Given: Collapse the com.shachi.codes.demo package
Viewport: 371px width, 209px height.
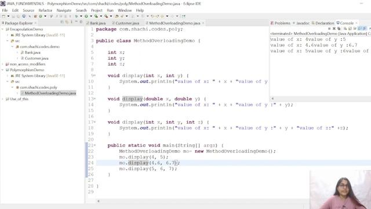Looking at the screenshot, I should tap(12, 46).
